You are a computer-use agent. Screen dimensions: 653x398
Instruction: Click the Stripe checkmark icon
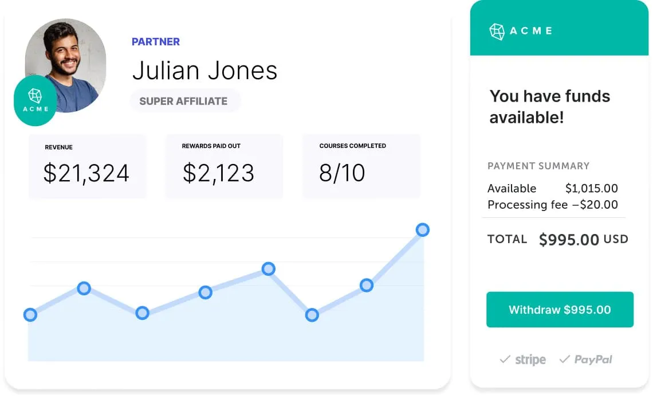[x=505, y=359]
